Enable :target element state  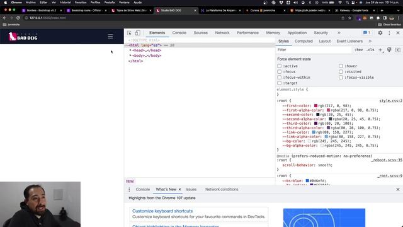point(280,83)
